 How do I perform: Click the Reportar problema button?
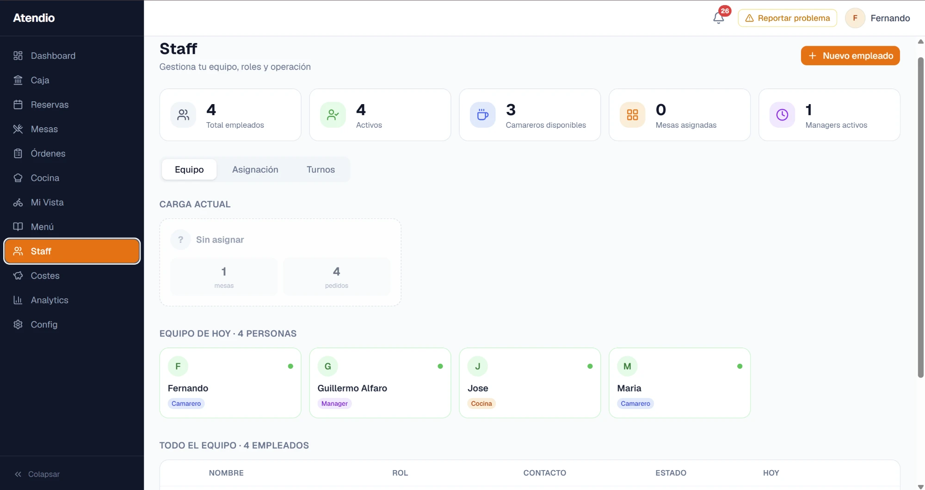(787, 18)
